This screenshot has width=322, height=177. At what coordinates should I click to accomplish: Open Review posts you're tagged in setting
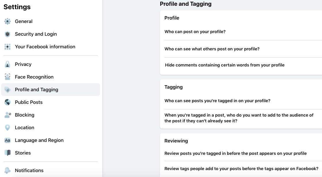coord(235,153)
